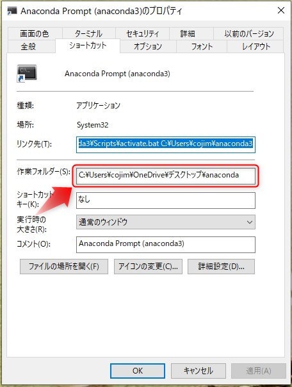Switch to the フォント tab
The height and width of the screenshot is (387, 292).
click(202, 46)
